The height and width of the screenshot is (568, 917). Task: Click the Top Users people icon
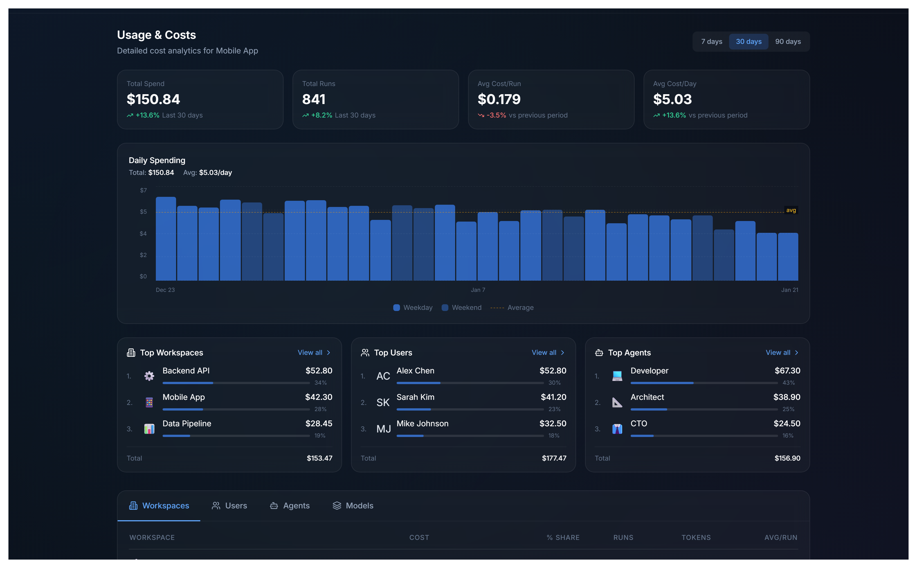tap(365, 352)
